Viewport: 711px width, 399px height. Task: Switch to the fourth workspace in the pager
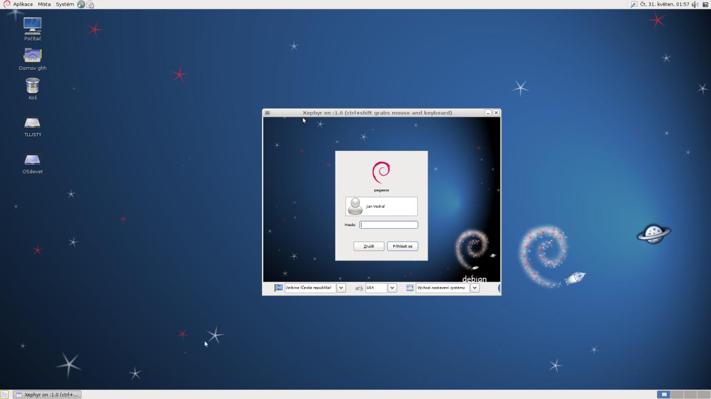(704, 395)
